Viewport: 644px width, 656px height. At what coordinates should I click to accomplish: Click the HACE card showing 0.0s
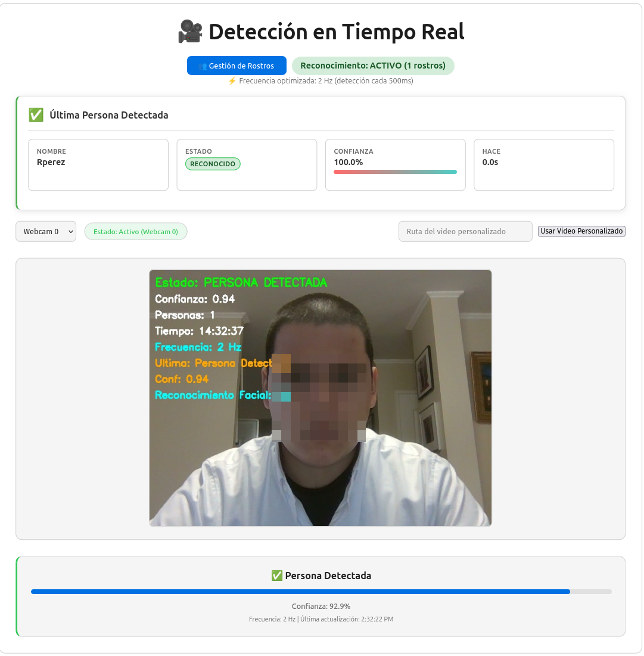tap(543, 164)
